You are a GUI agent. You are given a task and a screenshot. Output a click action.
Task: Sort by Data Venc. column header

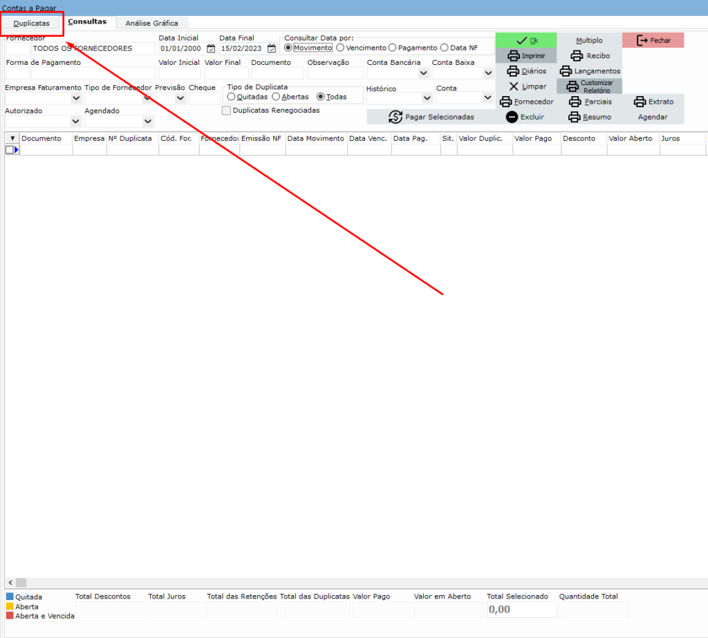(369, 138)
